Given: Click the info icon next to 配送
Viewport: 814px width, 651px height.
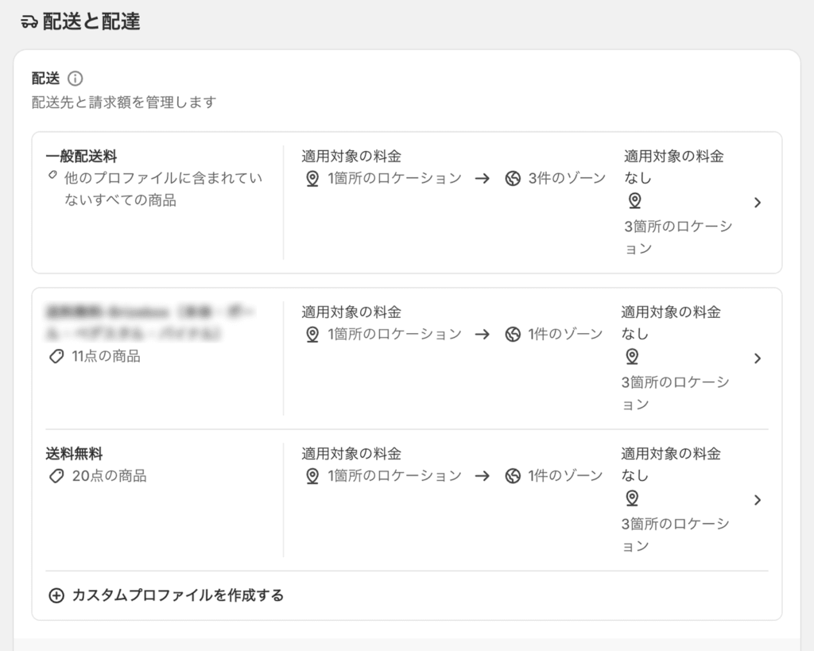Looking at the screenshot, I should 76,78.
